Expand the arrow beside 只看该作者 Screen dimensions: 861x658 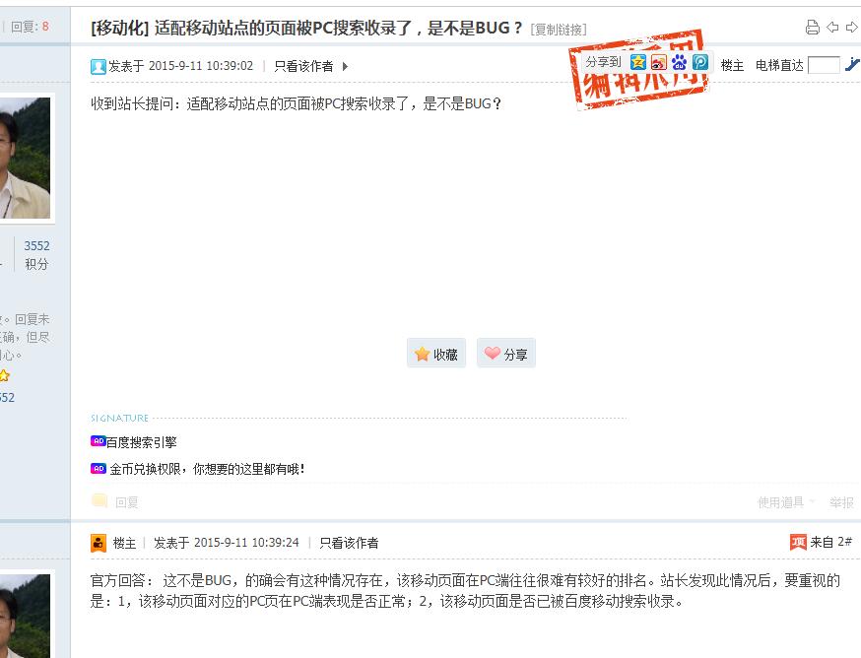pyautogui.click(x=345, y=66)
